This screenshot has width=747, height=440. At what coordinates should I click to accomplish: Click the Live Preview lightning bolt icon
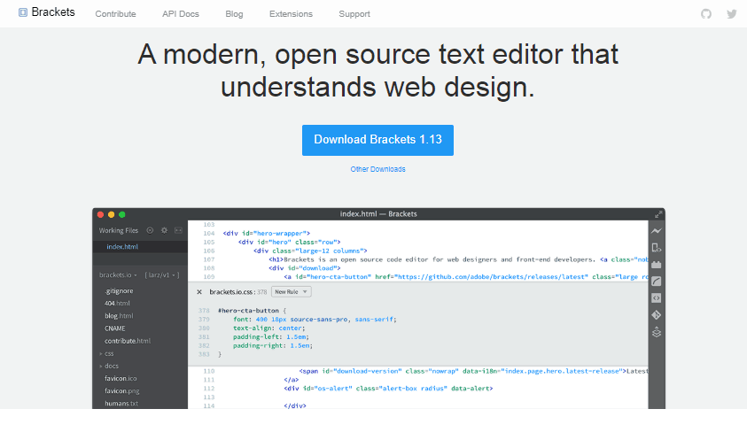point(657,231)
